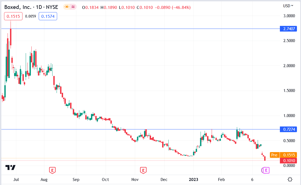Click the open value O0.1834
This screenshot has height=185, width=301.
pyautogui.click(x=90, y=8)
